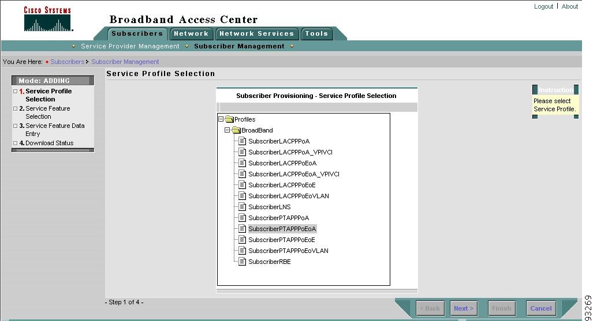The image size is (593, 321).
Task: Select the SubscriberPTAPPPoA profile
Action: [279, 218]
